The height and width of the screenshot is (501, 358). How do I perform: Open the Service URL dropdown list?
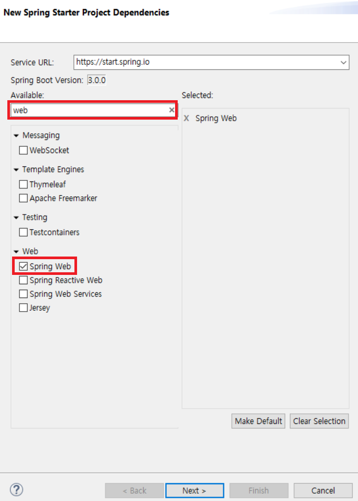(x=344, y=62)
